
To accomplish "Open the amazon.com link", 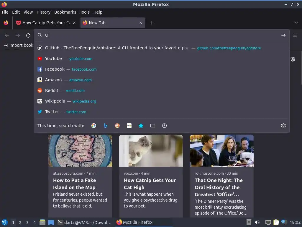I will 81,80.
